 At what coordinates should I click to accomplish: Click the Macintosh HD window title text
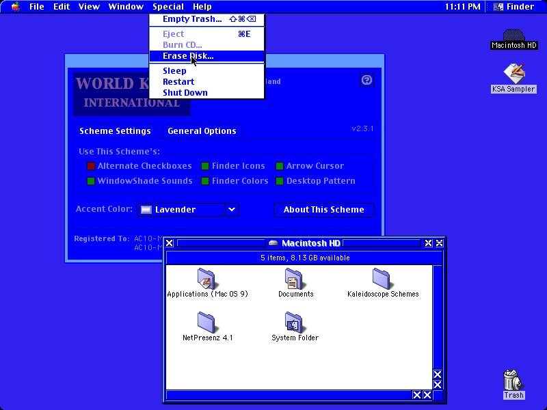click(x=311, y=243)
